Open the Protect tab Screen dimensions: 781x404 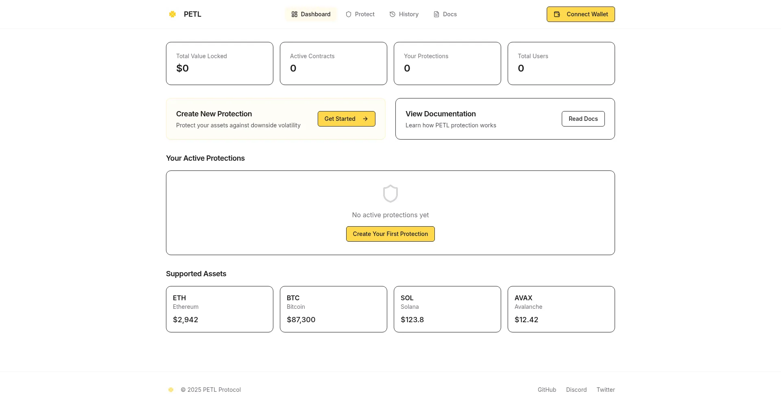[x=360, y=14]
